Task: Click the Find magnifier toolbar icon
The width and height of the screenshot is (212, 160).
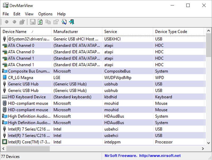Action: pyautogui.click(x=64, y=22)
